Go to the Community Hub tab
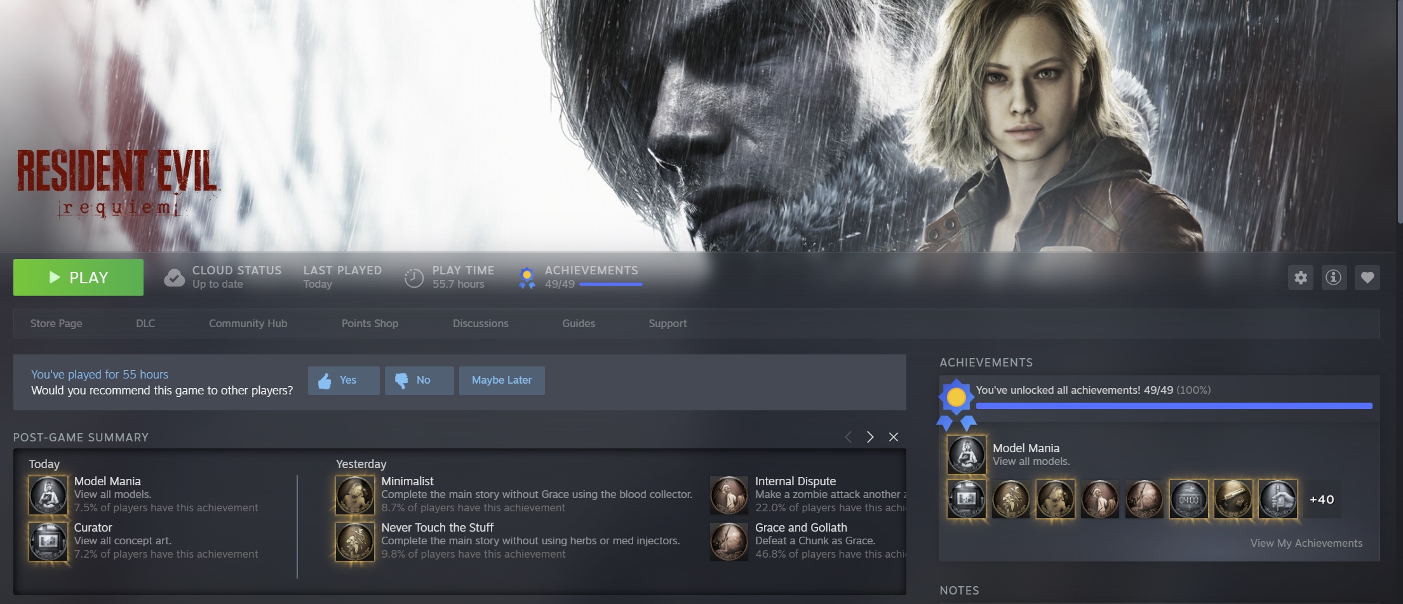The width and height of the screenshot is (1403, 604). pyautogui.click(x=248, y=323)
